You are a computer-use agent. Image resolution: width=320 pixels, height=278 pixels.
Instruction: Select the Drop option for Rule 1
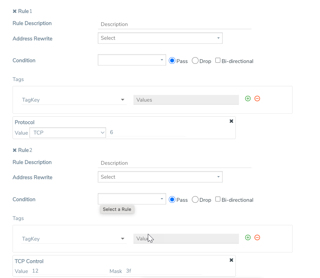pos(195,61)
